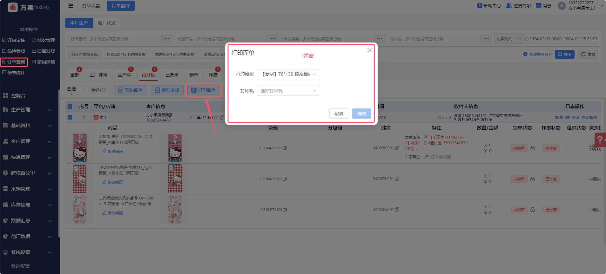Viewport: 606px width, 274px height.
Task: Click the date range 2024-09-19 to 2024-09-25 field
Action: 561,39
